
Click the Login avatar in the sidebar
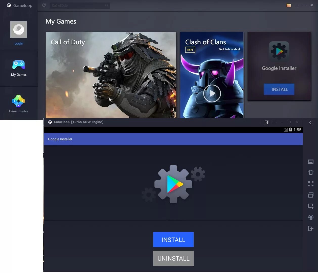[x=19, y=30]
